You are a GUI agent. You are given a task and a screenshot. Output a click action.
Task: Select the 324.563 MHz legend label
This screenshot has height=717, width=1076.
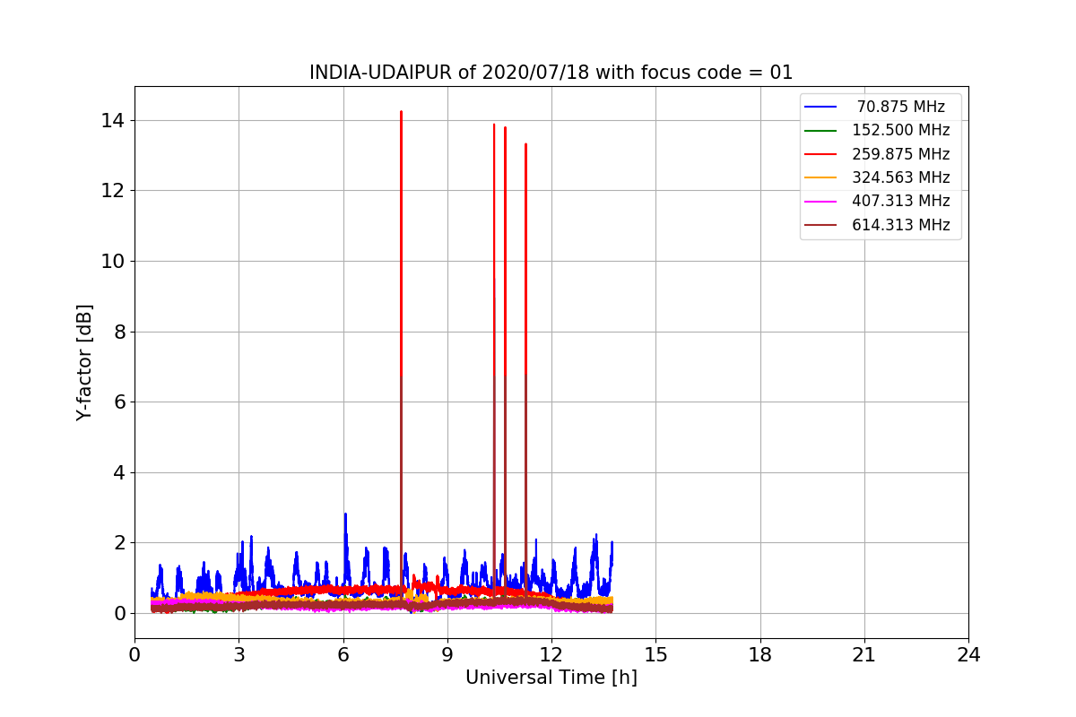[x=901, y=177]
